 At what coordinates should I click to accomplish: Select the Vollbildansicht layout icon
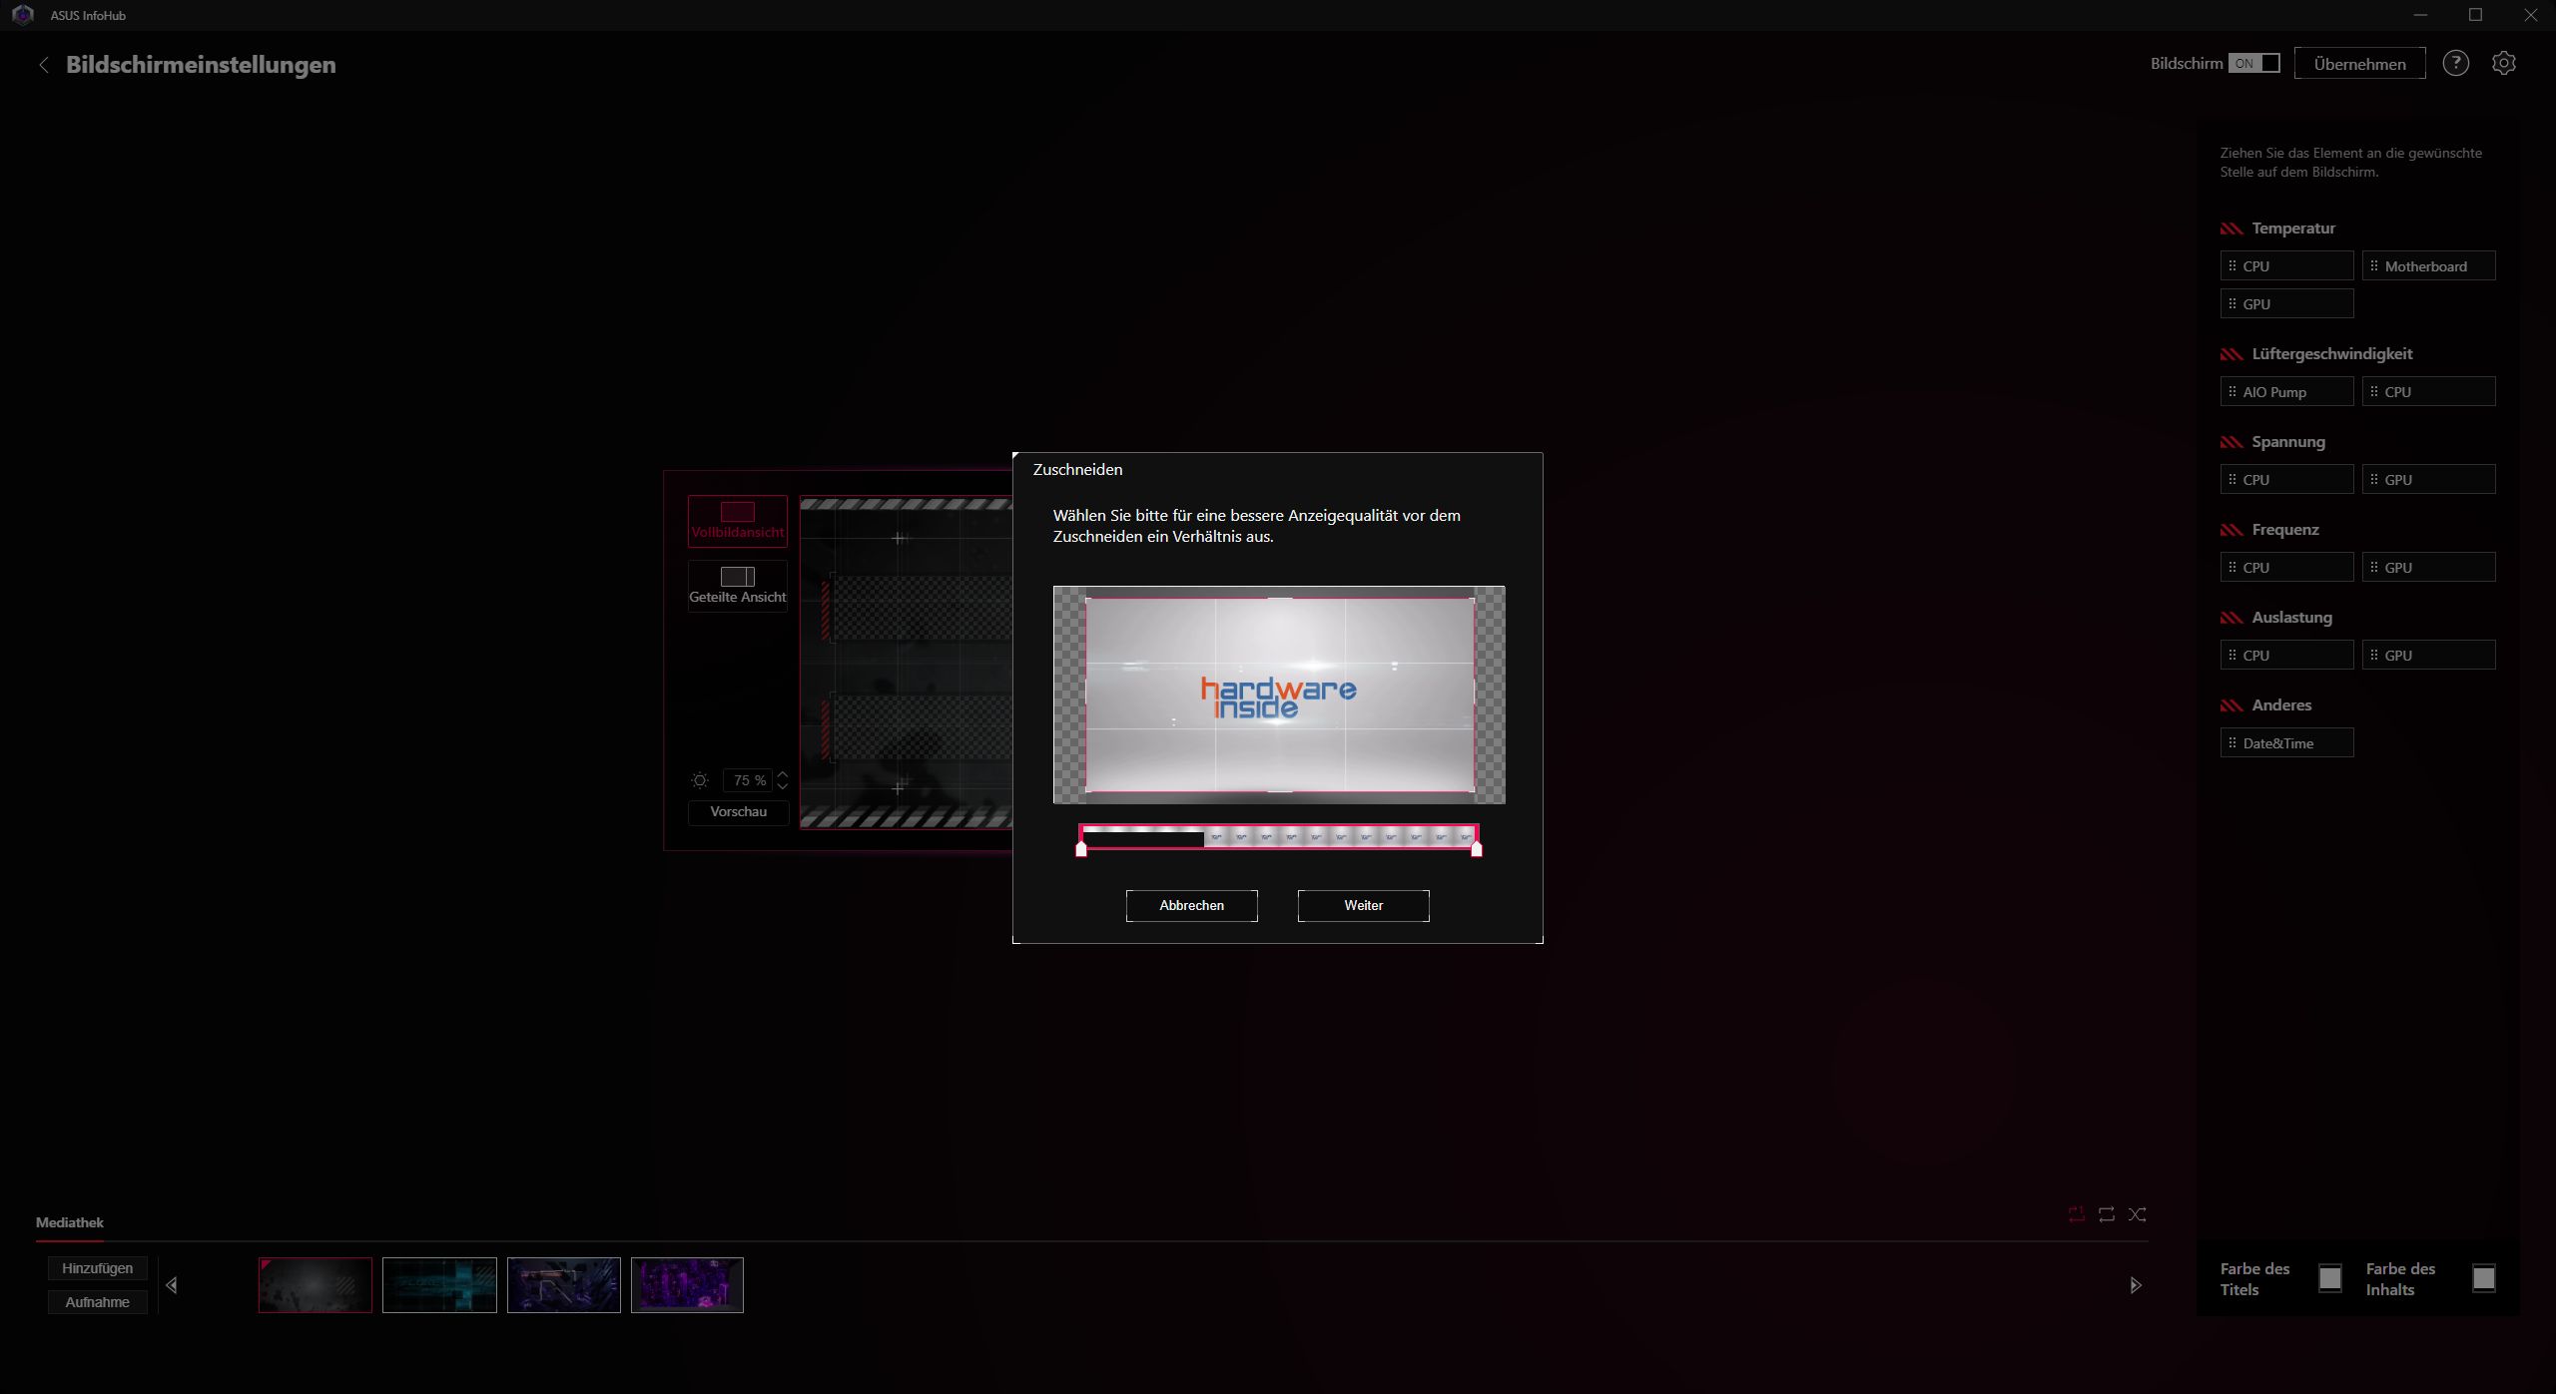pyautogui.click(x=738, y=521)
